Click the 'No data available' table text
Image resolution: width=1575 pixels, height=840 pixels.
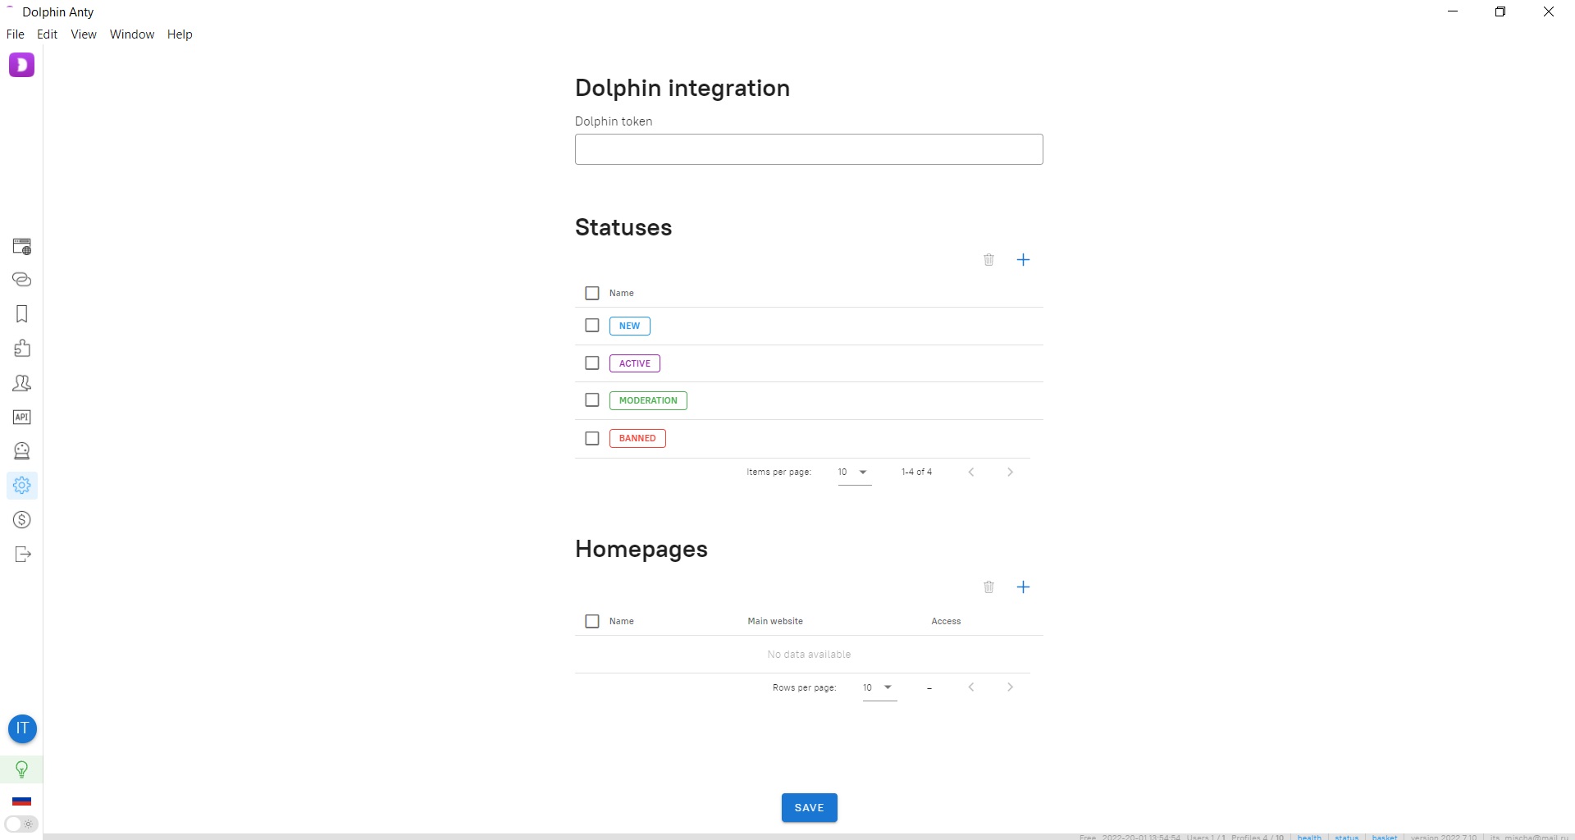coord(809,655)
